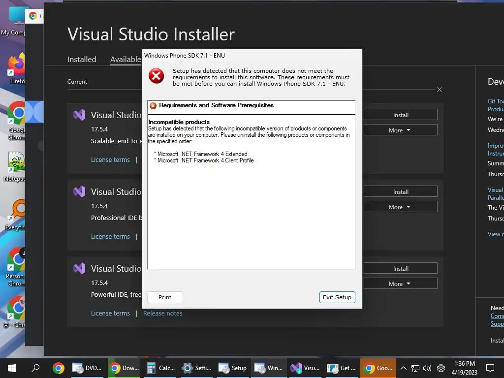Install the Visual Studio described as Scalable, end-to-end
Screen dimensions: 504x378
[401, 115]
